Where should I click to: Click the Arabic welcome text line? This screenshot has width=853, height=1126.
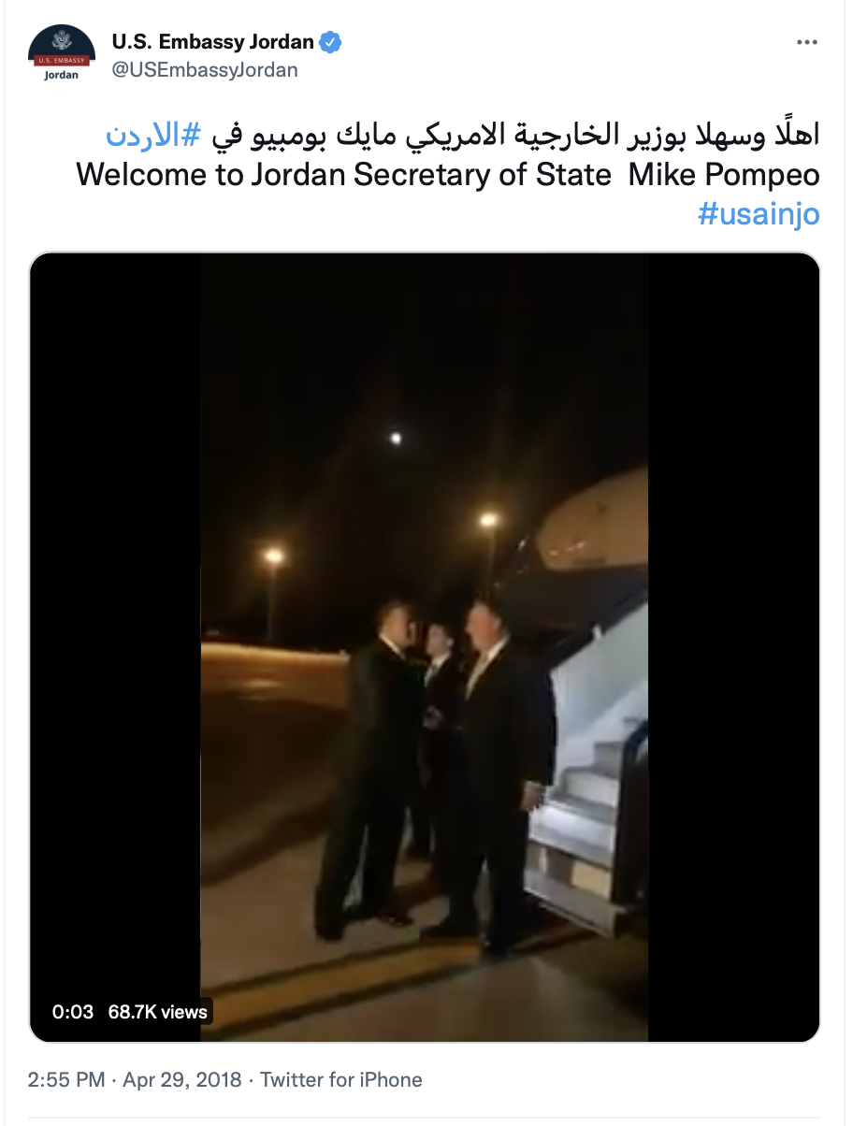(x=512, y=135)
